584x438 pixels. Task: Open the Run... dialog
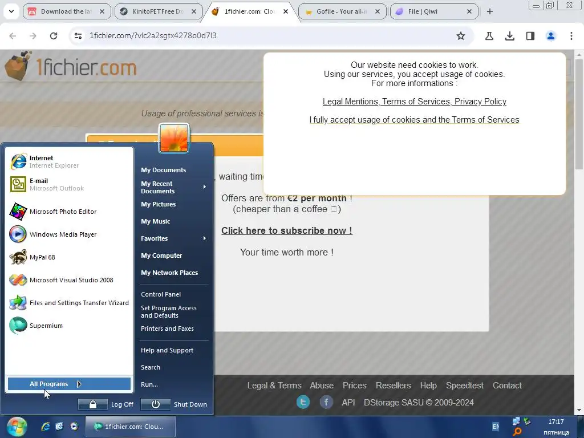point(149,384)
